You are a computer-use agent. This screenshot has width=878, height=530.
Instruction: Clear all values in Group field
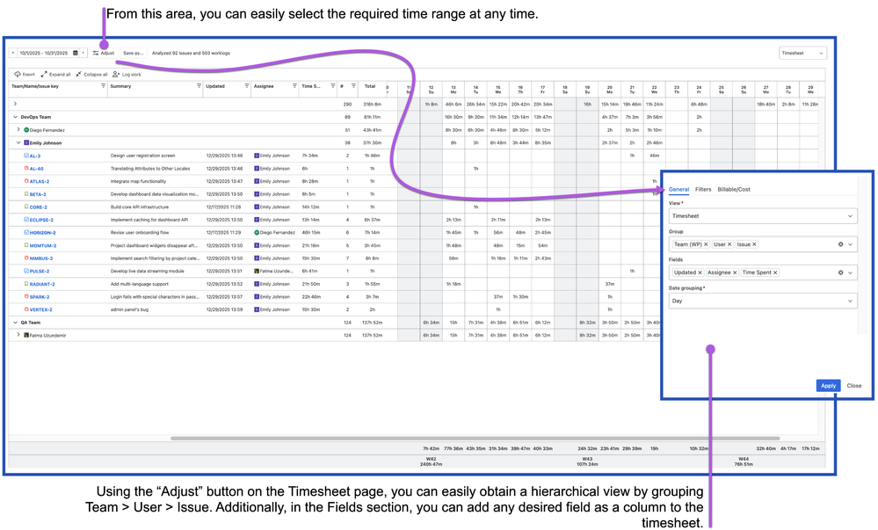[x=840, y=244]
